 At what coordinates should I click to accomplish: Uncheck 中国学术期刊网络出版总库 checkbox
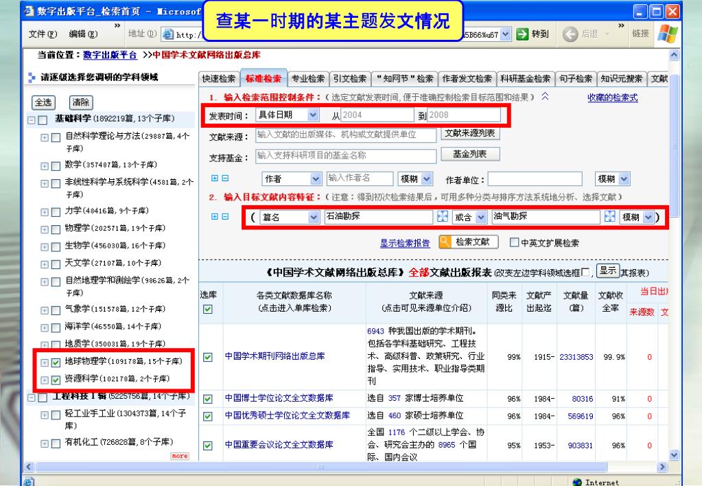(208, 357)
